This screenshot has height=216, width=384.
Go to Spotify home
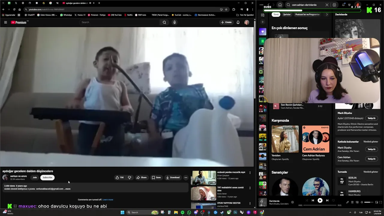280,5
